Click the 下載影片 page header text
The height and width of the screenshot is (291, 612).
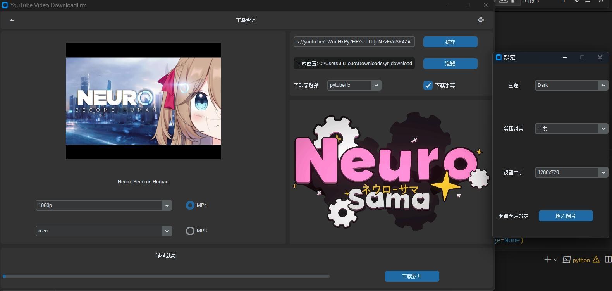point(246,20)
